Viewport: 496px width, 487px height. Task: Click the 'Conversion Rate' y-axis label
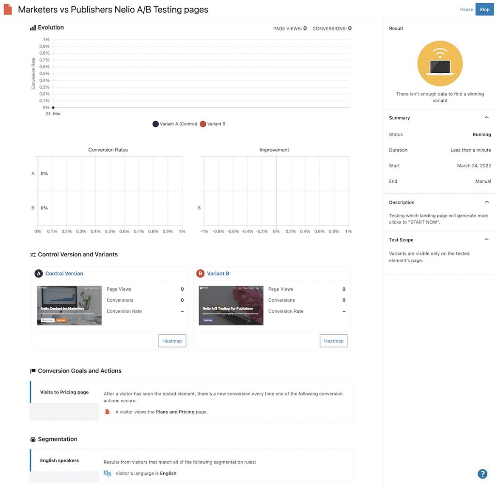coord(33,74)
